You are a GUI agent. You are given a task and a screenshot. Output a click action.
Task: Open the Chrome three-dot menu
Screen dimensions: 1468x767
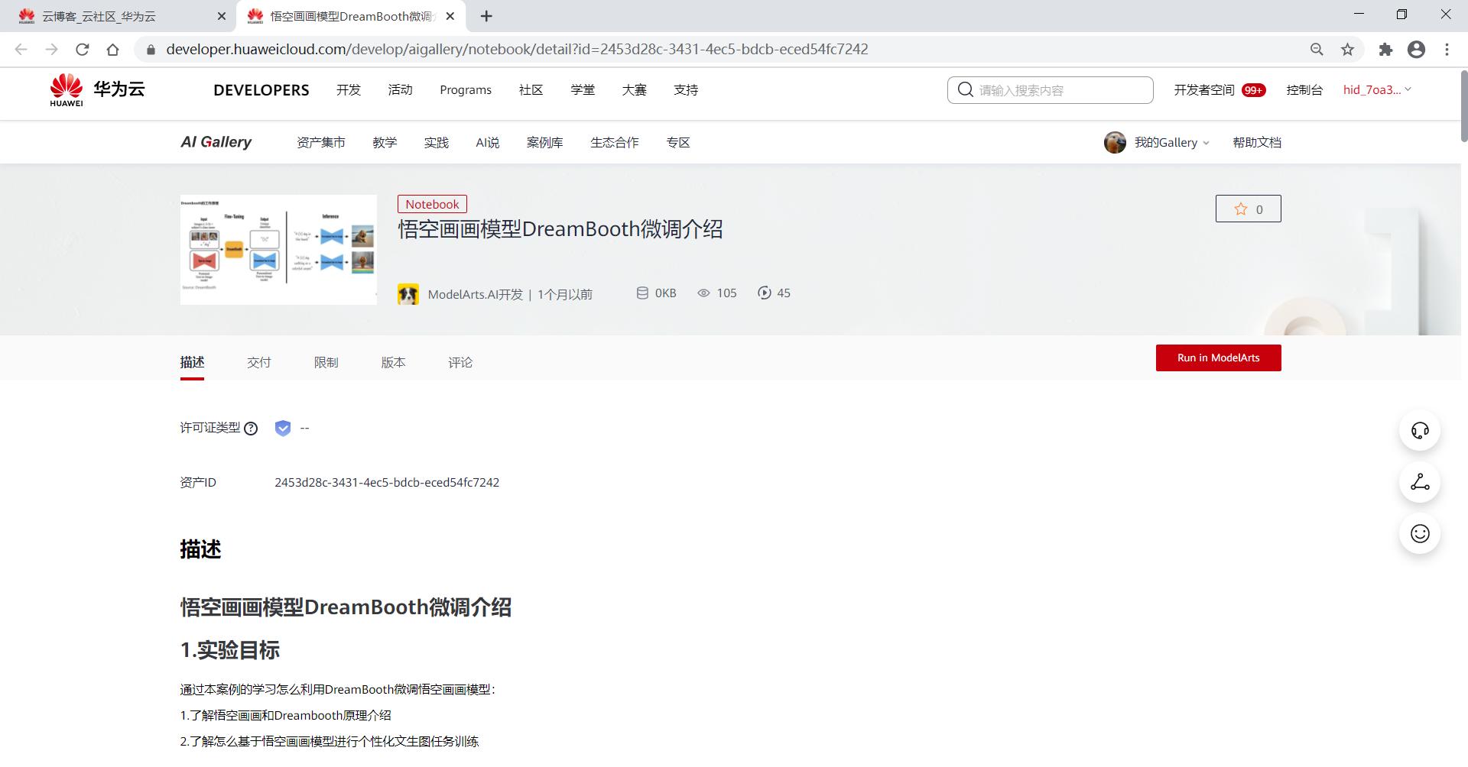(x=1447, y=50)
